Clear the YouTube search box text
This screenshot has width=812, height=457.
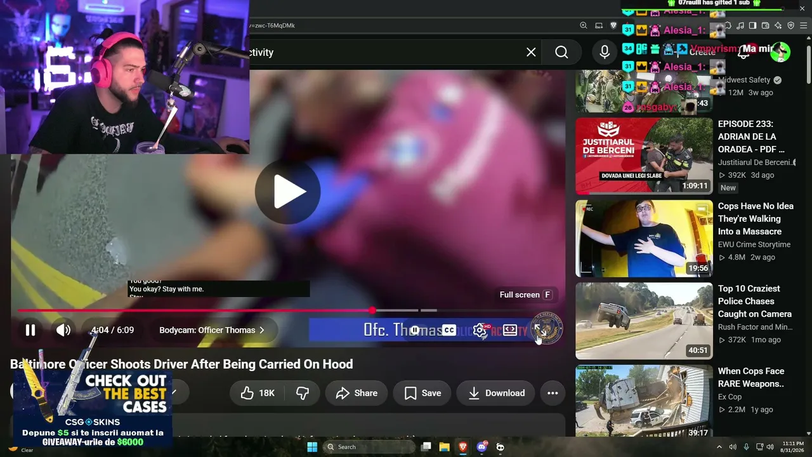tap(531, 52)
